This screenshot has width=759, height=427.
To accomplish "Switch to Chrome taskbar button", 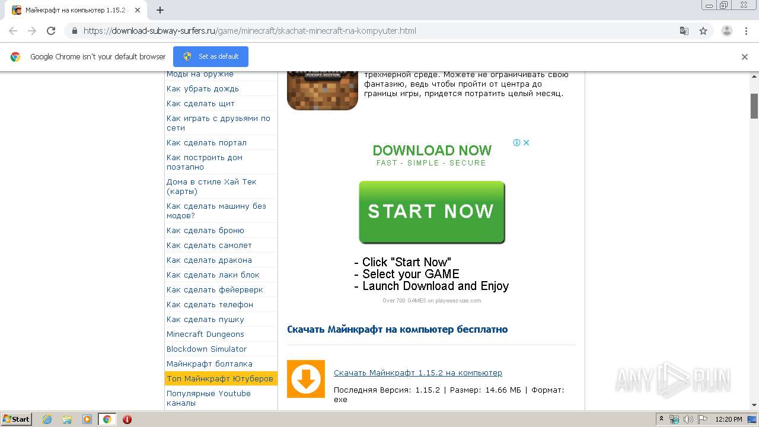I will pyautogui.click(x=107, y=419).
